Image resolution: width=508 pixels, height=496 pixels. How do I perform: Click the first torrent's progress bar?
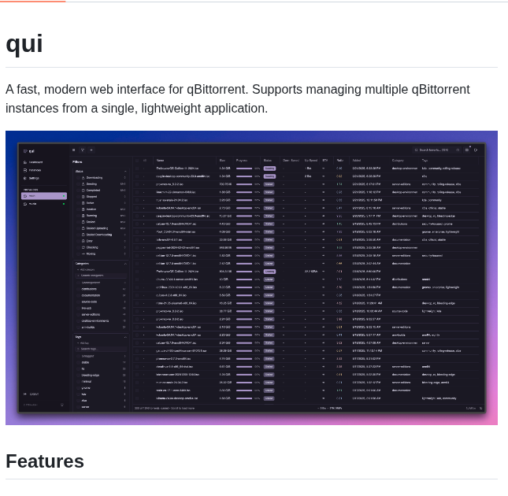coord(244,168)
